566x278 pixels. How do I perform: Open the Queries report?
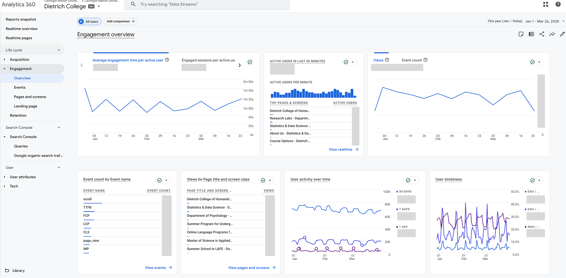click(21, 146)
